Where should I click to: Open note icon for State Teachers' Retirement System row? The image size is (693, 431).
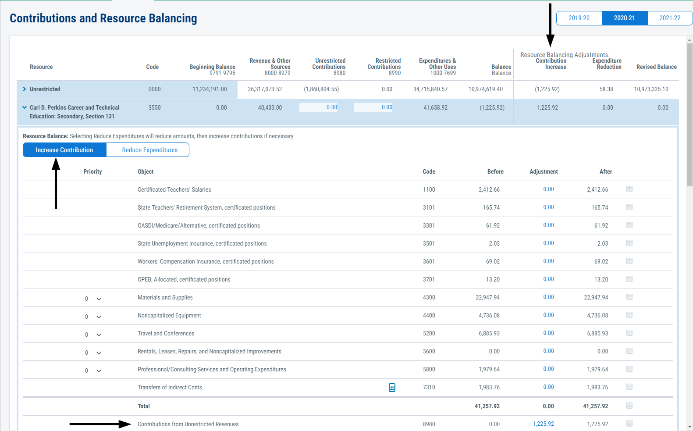629,207
